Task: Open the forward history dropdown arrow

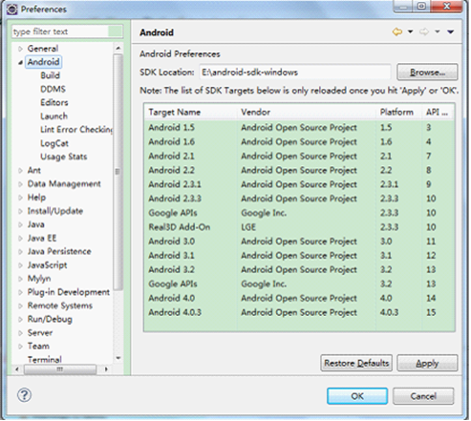Action: coord(438,32)
